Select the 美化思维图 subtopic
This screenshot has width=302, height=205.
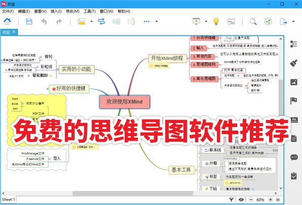point(204,78)
